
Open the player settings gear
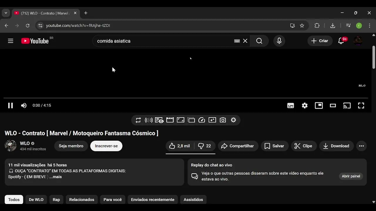[305, 105]
